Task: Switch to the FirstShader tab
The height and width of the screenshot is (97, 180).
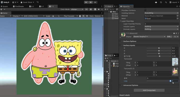Action: 19,6
